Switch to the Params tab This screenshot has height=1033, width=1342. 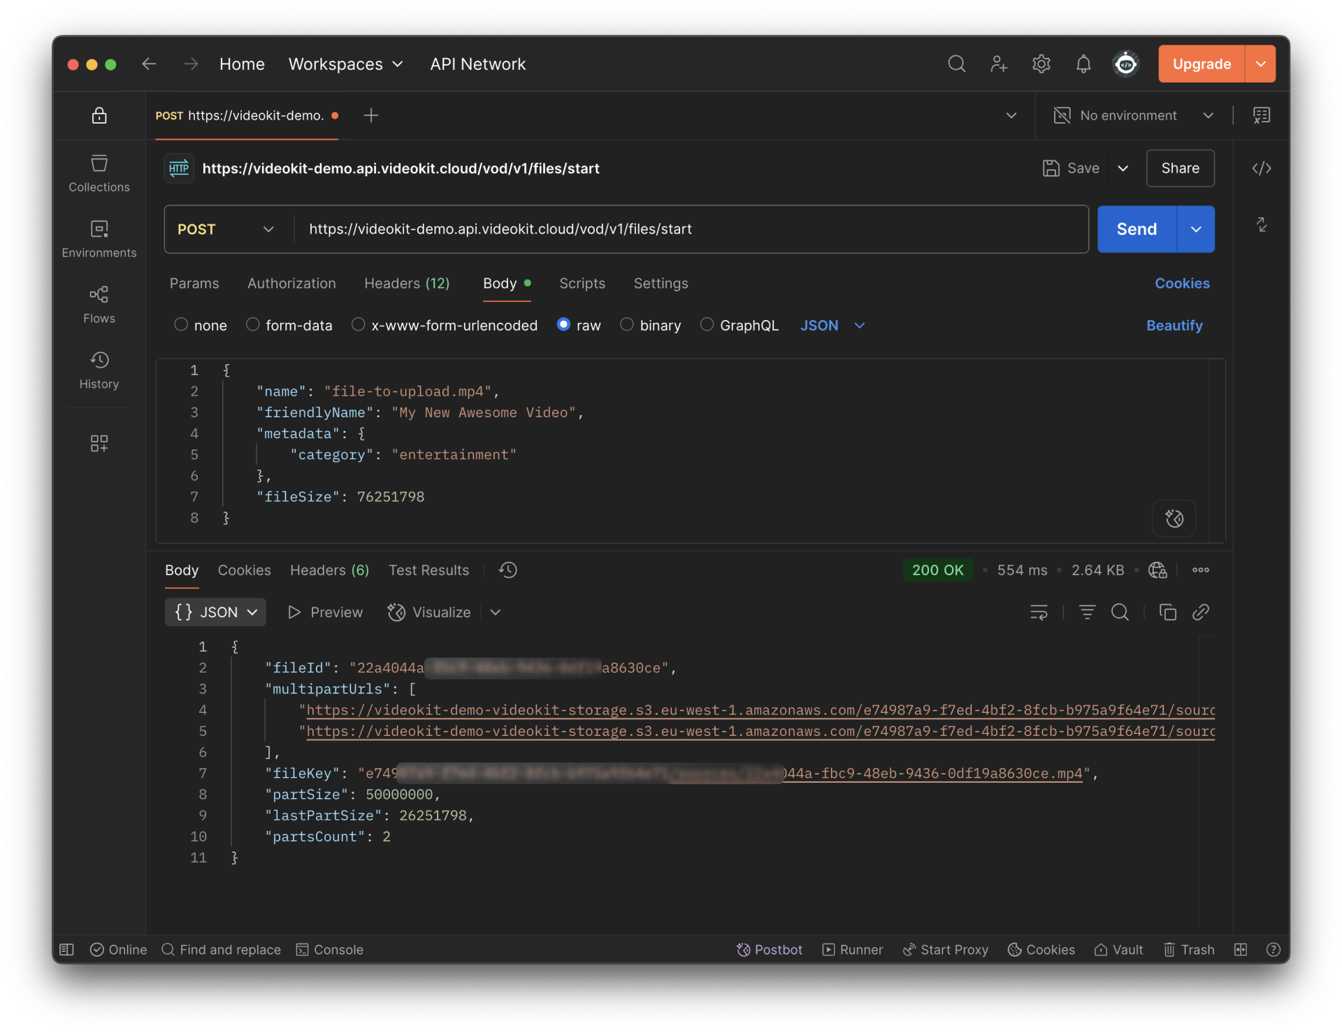pyautogui.click(x=194, y=283)
